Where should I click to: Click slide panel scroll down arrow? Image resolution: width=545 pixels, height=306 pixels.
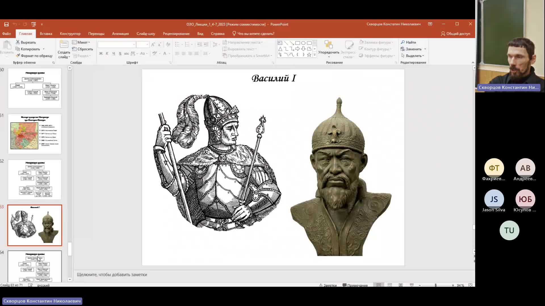pyautogui.click(x=70, y=279)
